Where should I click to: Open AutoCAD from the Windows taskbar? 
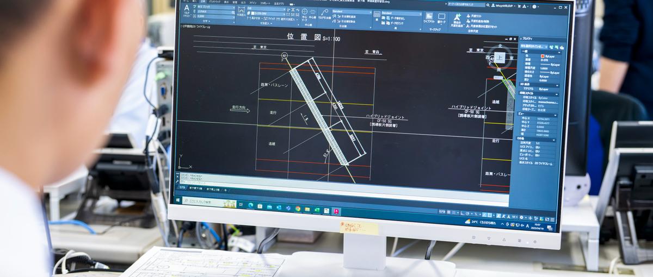[x=336, y=211]
